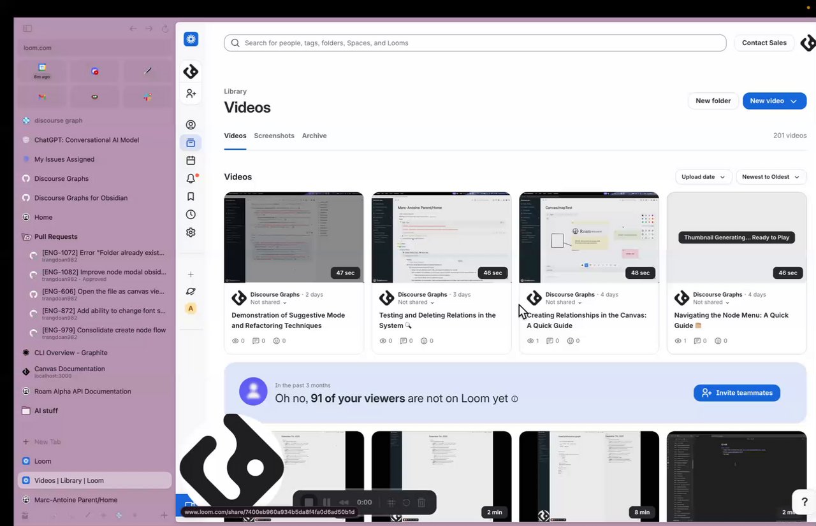Image resolution: width=816 pixels, height=526 pixels.
Task: Open the Newest to Oldest order dropdown
Action: pyautogui.click(x=771, y=177)
